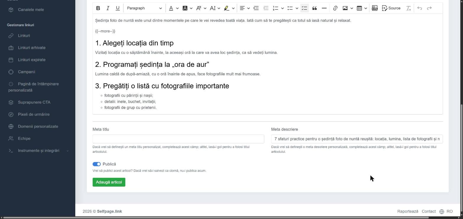
Task: Toggle the Publică switch
Action: (x=97, y=164)
